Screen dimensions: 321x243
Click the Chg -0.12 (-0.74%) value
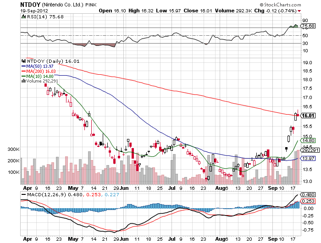275,11
